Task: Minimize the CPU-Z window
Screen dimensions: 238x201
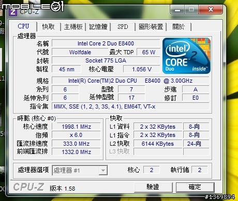Action: pyautogui.click(x=177, y=9)
